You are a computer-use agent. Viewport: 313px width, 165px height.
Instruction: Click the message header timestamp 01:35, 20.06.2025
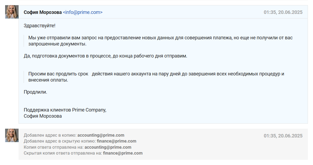[283, 12]
